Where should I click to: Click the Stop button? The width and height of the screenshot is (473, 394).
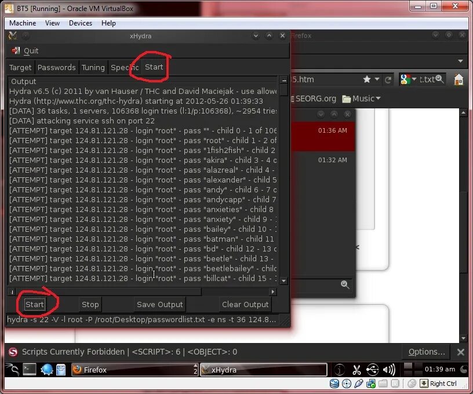click(90, 304)
